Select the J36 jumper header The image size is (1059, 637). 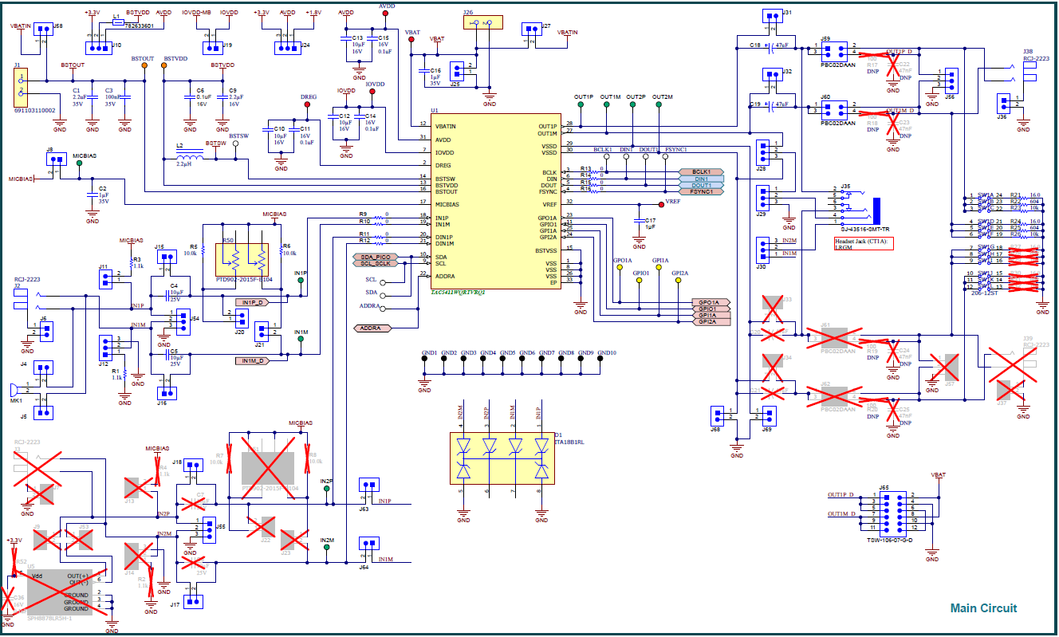pos(1004,102)
